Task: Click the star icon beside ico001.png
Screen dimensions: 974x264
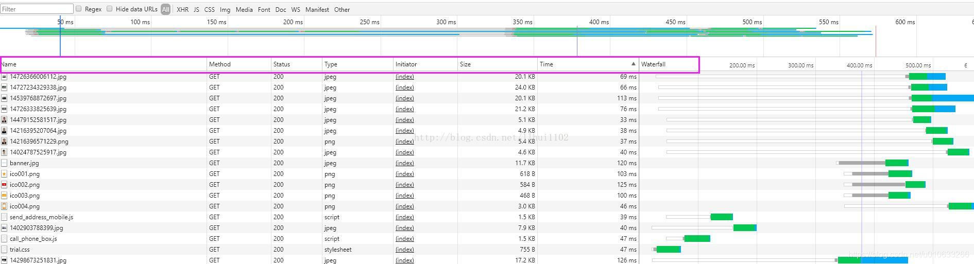Action: (4, 174)
